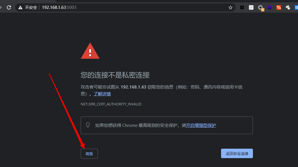Open the purple stacked layers extension icon
Image resolution: width=298 pixels, height=167 pixels.
pyautogui.click(x=270, y=7)
